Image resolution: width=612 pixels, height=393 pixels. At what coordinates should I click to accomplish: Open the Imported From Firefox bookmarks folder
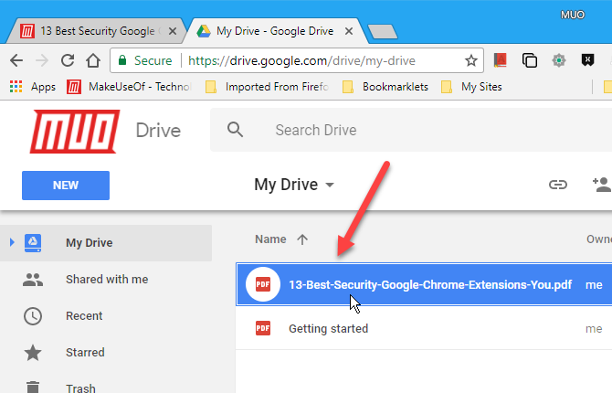click(268, 87)
